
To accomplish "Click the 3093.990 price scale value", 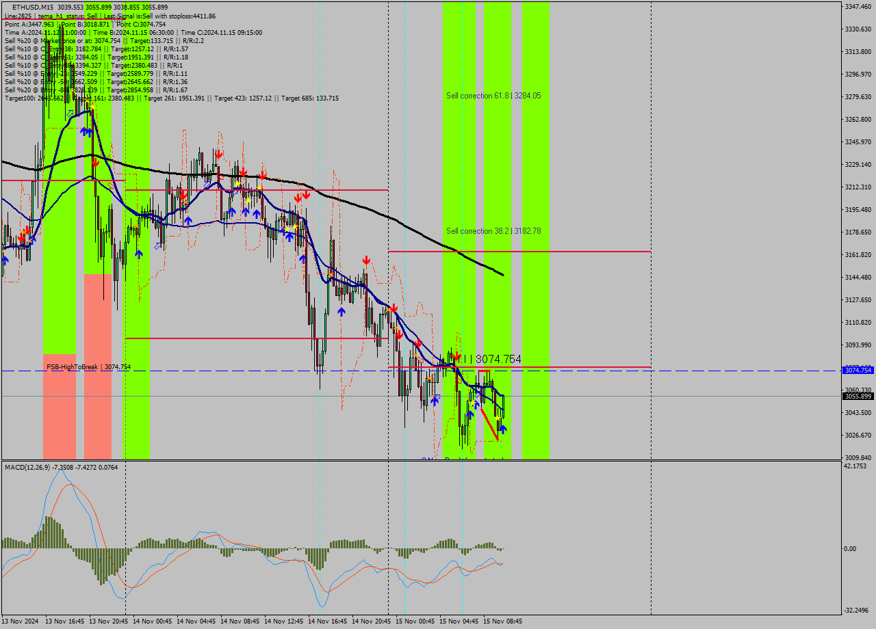I will point(858,345).
